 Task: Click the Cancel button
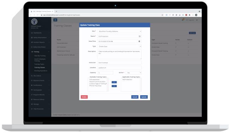pyautogui.click(x=135, y=97)
